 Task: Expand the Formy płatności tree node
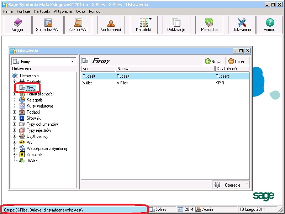(14, 94)
